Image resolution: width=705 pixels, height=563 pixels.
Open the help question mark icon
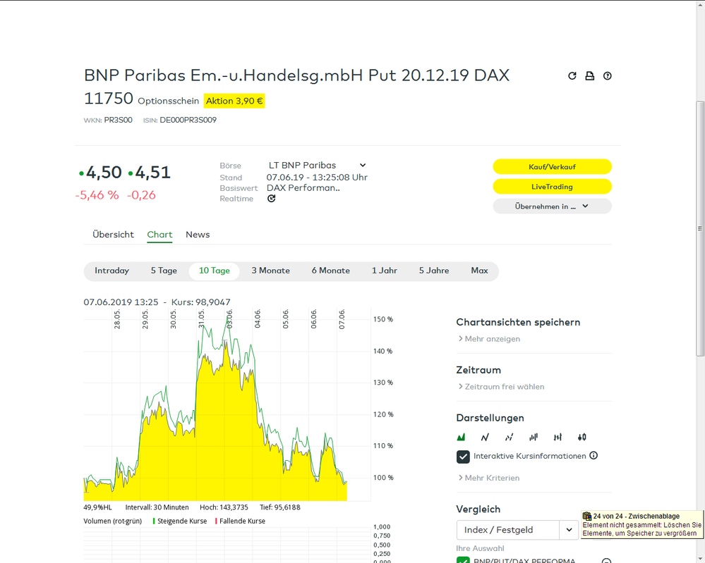tap(607, 75)
